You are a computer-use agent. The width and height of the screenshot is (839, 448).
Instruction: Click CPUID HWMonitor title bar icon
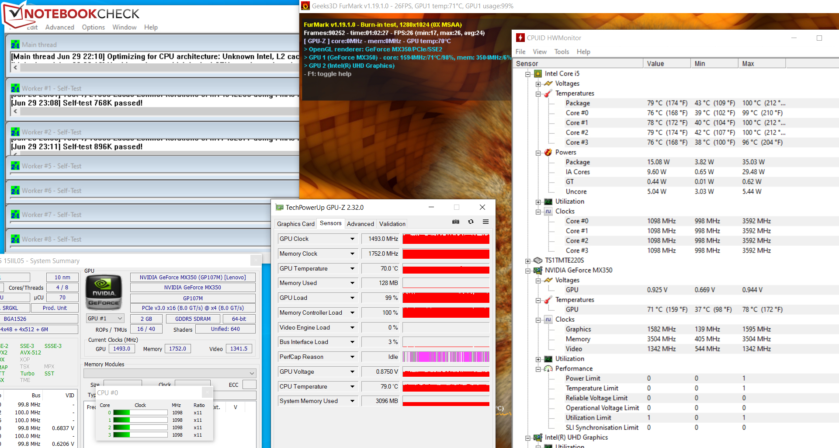[x=520, y=38]
